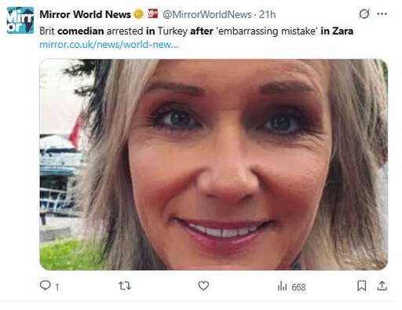Like the post with the heart icon

pos(203,286)
